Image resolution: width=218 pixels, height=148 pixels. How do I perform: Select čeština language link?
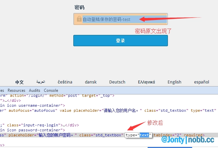(x=65, y=82)
